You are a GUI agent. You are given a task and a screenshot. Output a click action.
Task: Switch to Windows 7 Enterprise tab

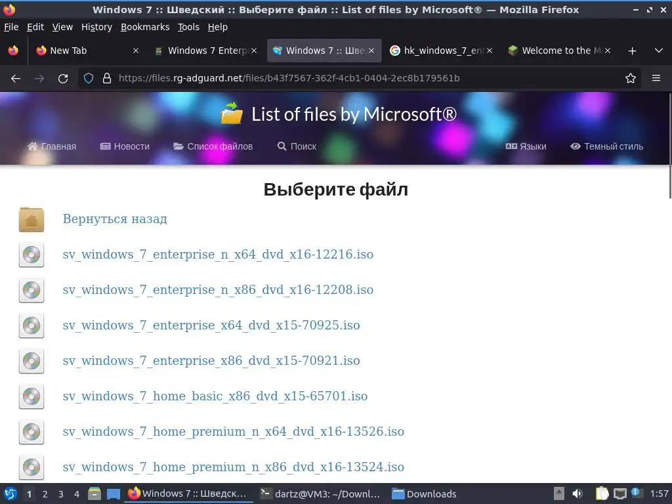coord(205,51)
